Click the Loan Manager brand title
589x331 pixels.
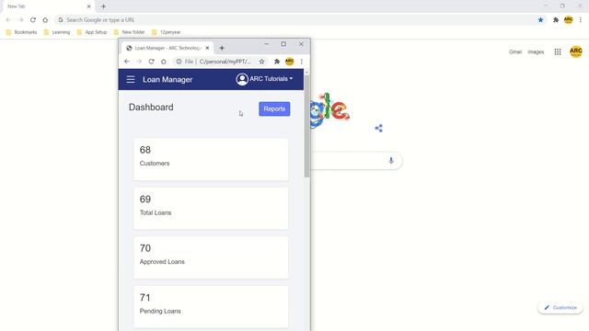pyautogui.click(x=167, y=80)
